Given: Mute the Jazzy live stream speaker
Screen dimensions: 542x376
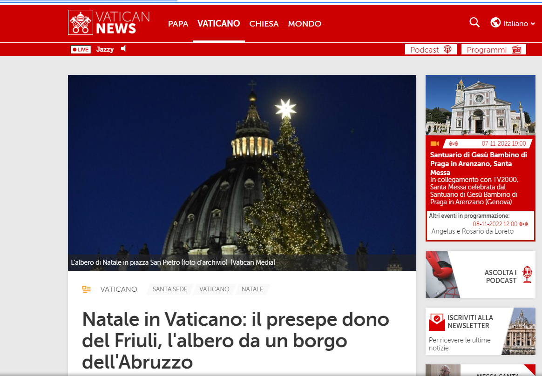Looking at the screenshot, I should pyautogui.click(x=123, y=49).
